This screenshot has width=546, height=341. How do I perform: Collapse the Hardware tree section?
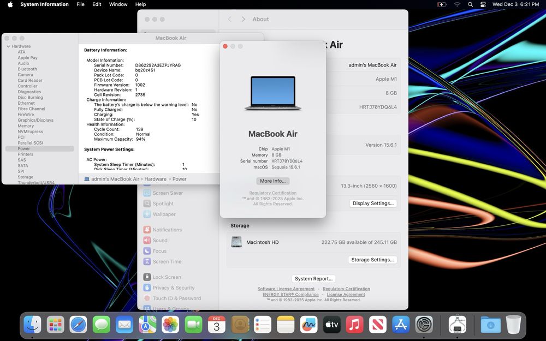point(8,46)
